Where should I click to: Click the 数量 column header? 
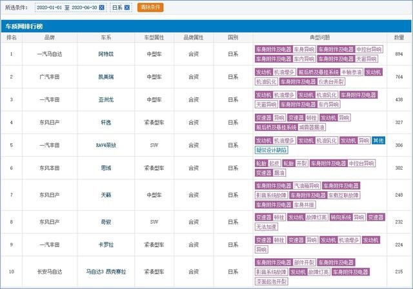tap(399, 37)
